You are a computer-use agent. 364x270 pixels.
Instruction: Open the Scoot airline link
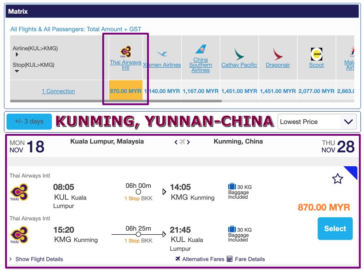tap(316, 65)
